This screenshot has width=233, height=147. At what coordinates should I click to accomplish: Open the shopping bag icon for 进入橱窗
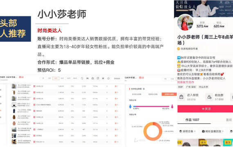[181, 97]
